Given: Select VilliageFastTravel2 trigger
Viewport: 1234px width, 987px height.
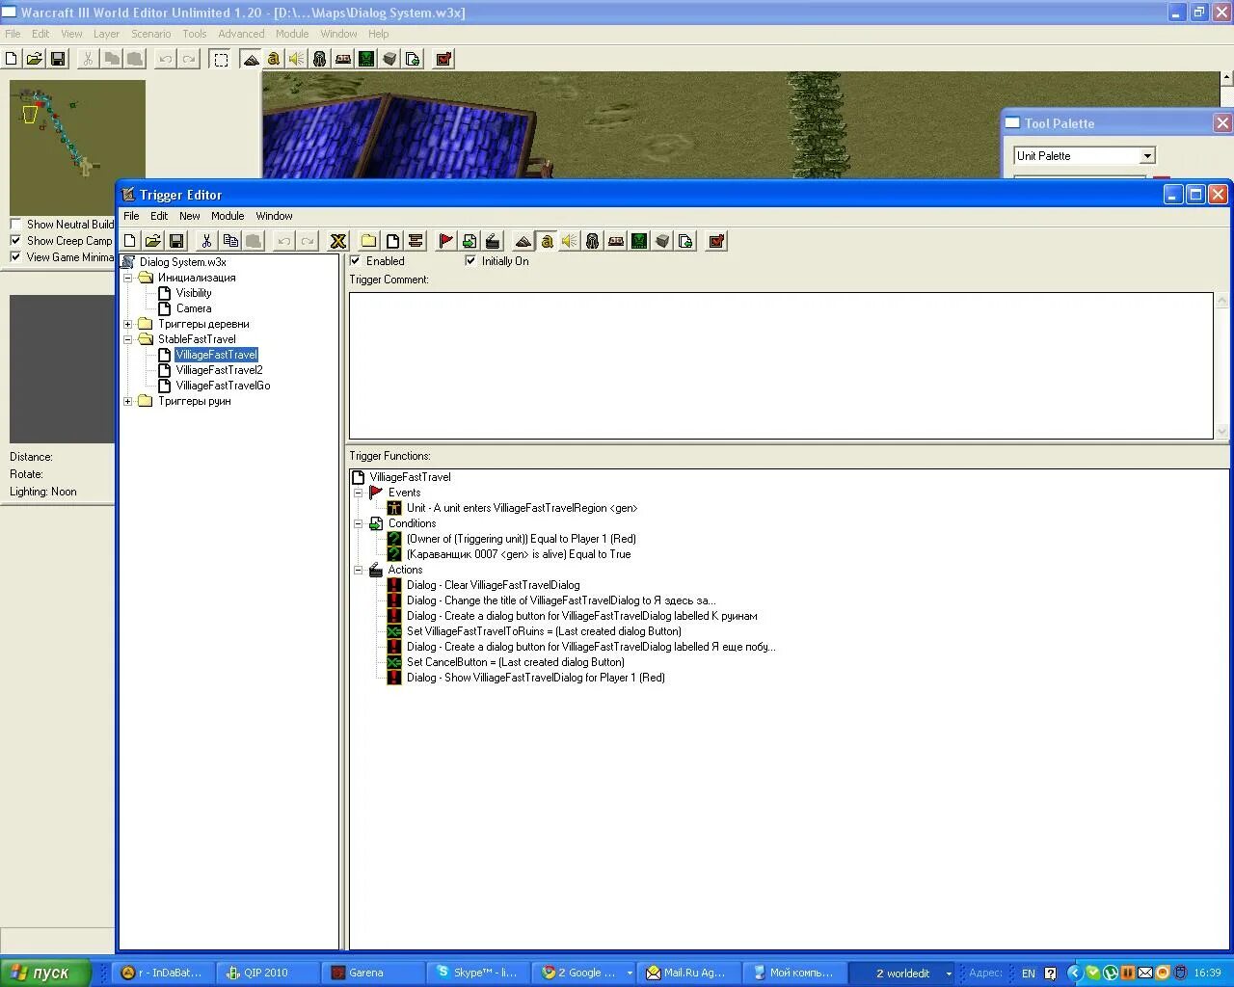Looking at the screenshot, I should tap(219, 370).
